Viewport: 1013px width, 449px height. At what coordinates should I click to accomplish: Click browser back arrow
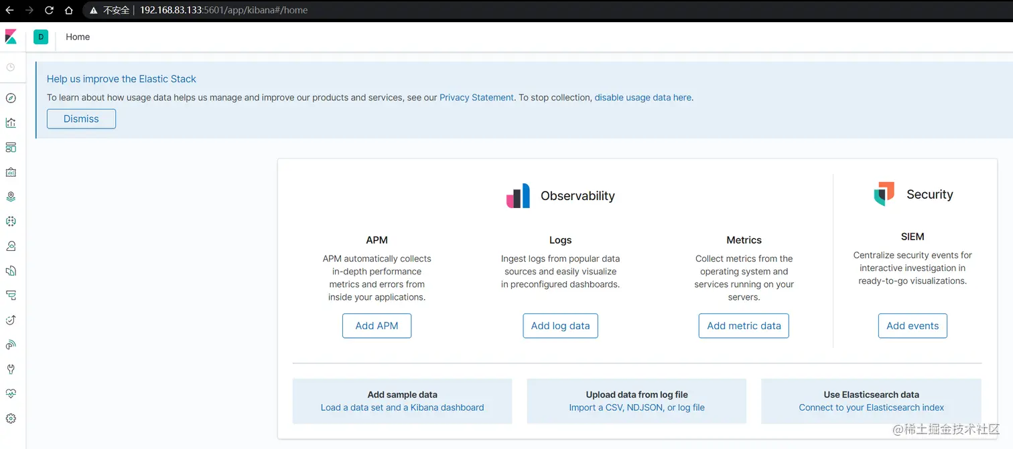click(x=9, y=10)
